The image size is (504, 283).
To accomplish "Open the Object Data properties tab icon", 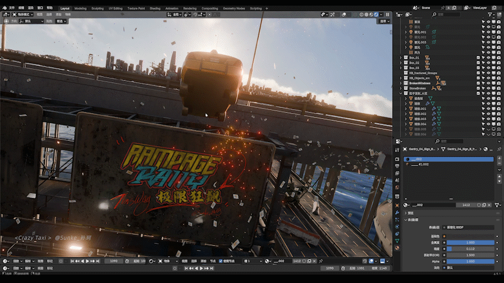I will click(397, 240).
